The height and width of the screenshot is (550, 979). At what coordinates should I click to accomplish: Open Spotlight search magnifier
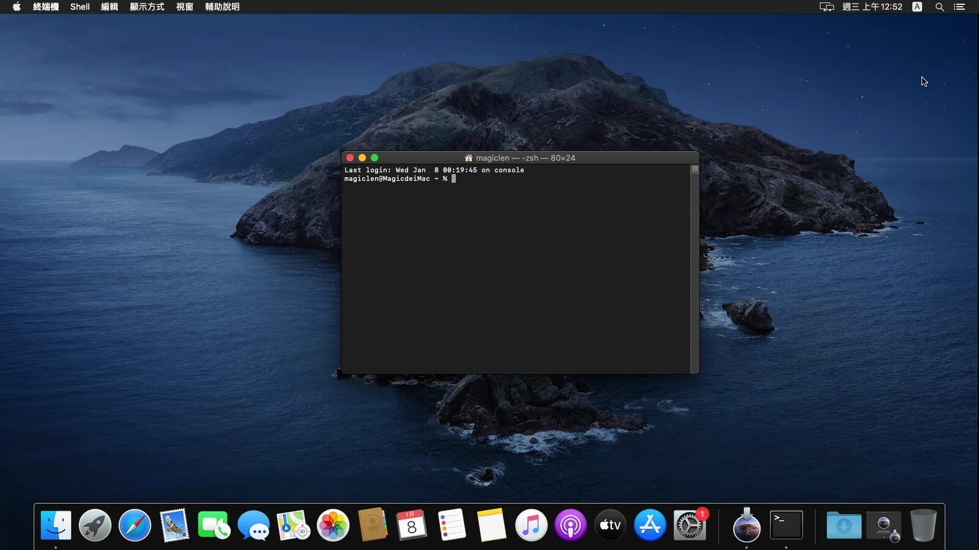point(940,7)
